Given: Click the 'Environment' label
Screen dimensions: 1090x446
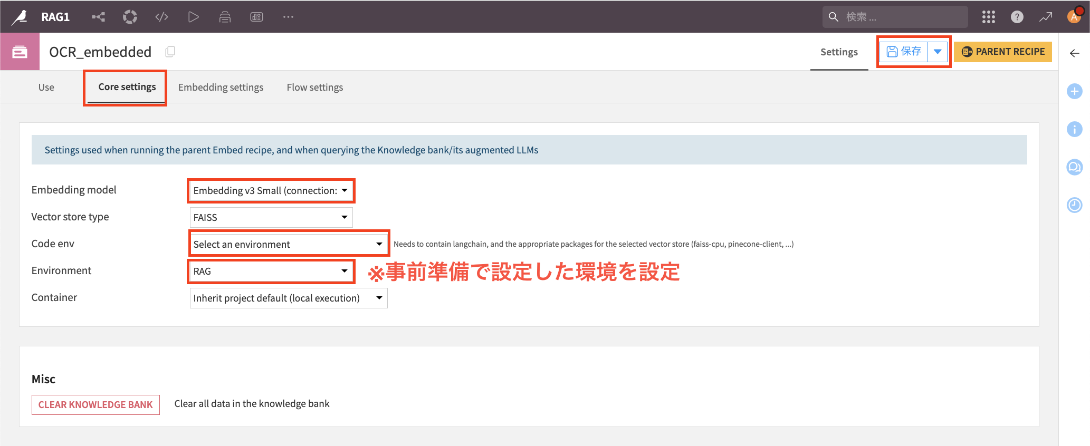Looking at the screenshot, I should [61, 270].
